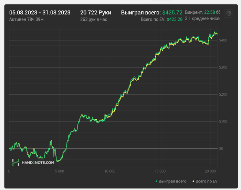Click the total won value $425.72
Image resolution: width=241 pixels, height=190 pixels.
click(172, 13)
